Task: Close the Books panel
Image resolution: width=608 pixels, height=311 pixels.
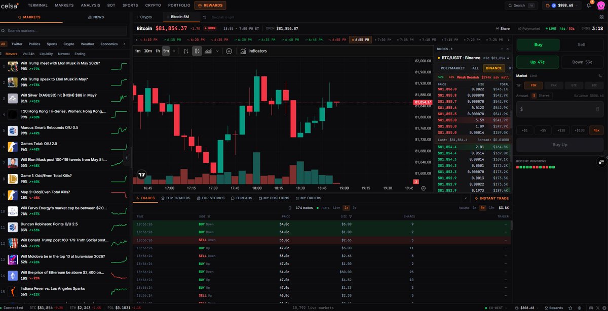Action: (x=508, y=49)
